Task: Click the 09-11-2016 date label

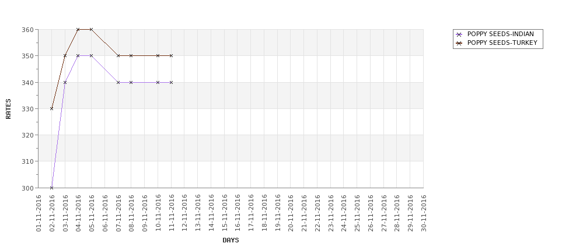Action: tap(144, 213)
